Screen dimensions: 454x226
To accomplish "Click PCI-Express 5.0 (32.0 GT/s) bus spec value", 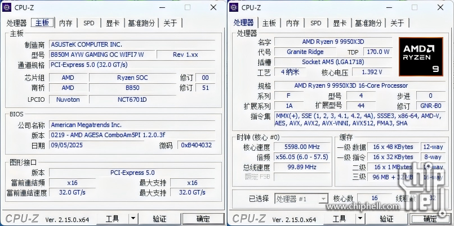I will (132, 65).
